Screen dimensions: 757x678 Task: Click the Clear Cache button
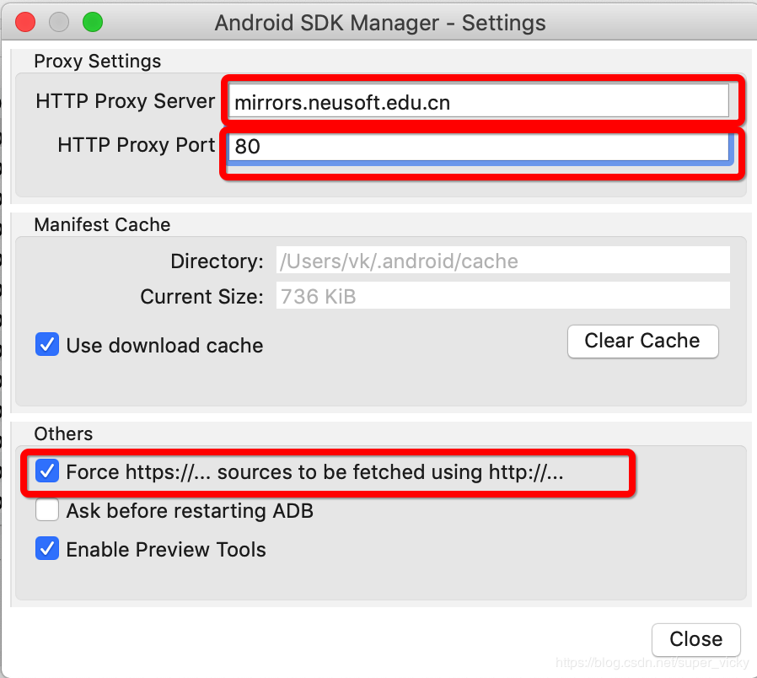coord(642,341)
